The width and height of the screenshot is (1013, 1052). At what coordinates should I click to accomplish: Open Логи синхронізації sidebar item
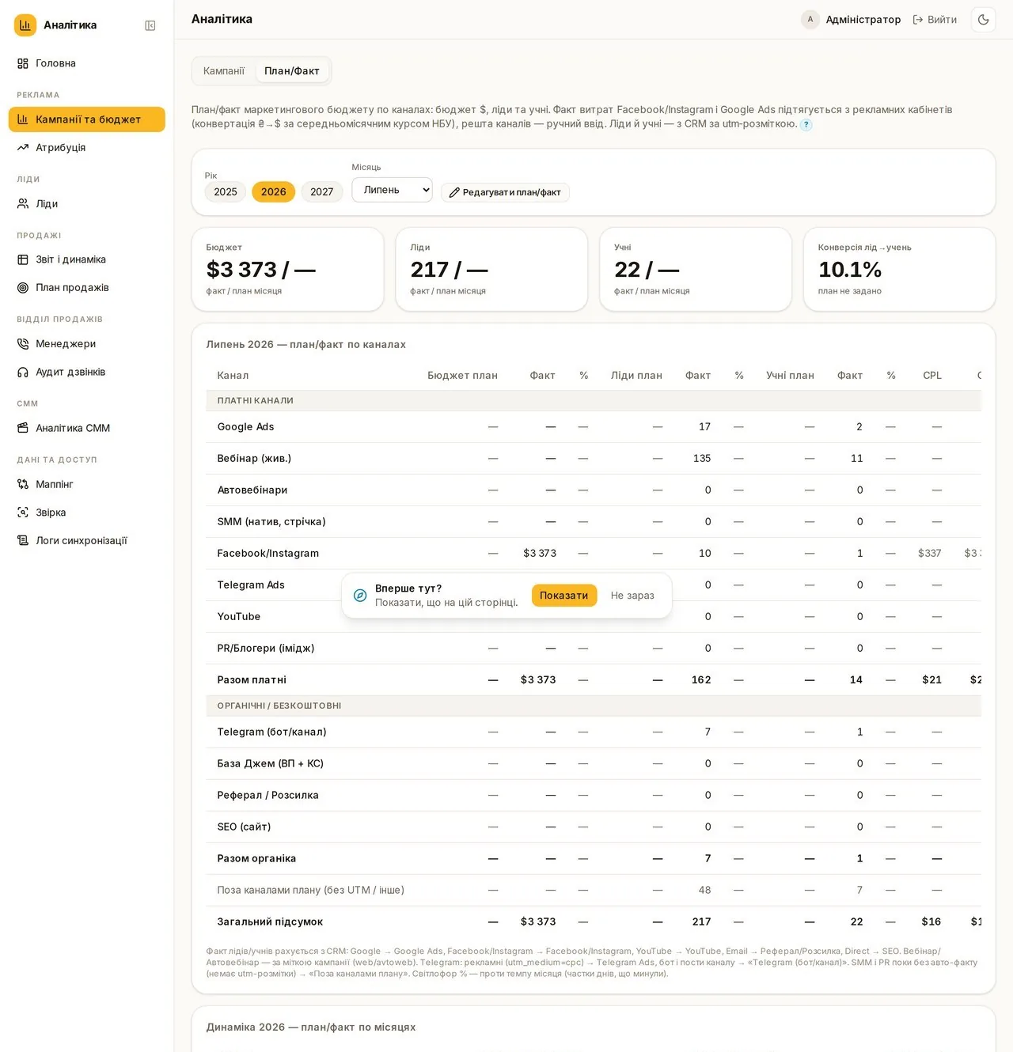pos(87,541)
